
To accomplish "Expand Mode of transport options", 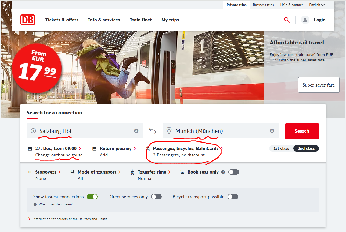I will 99,172.
